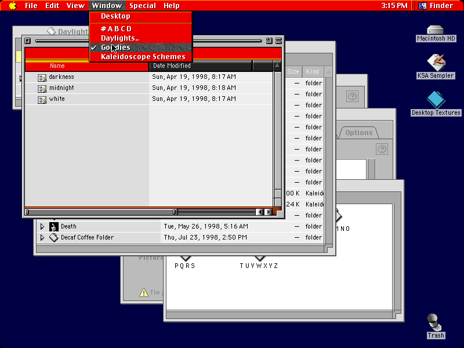The height and width of the screenshot is (348, 464).
Task: Click the darkness row's modified date
Action: [194, 77]
